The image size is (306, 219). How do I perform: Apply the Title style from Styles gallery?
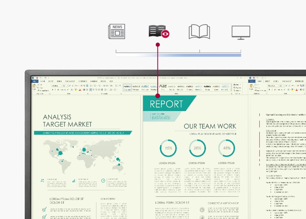163,87
